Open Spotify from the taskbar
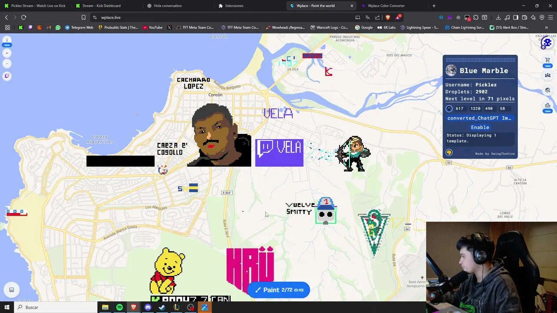 pos(119,307)
